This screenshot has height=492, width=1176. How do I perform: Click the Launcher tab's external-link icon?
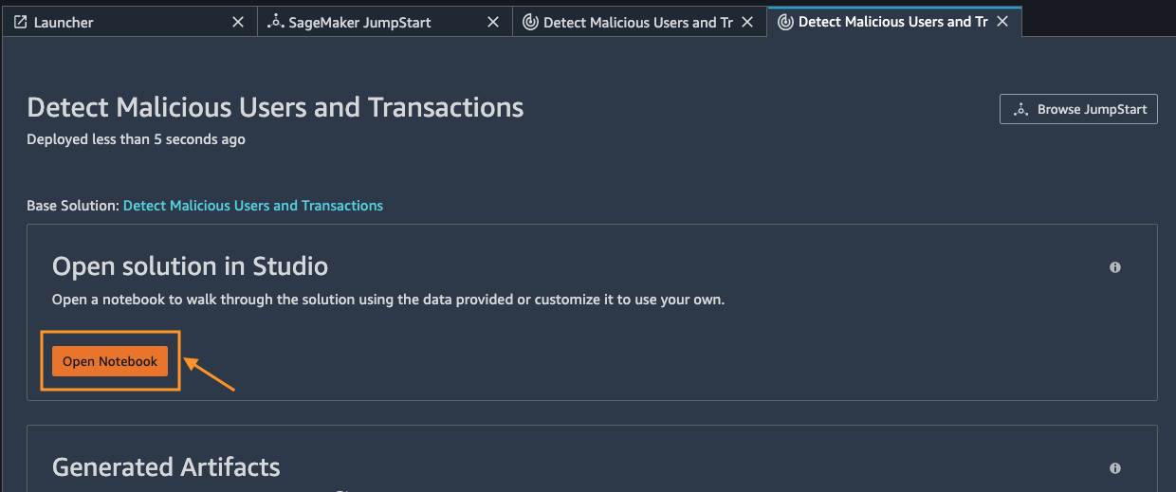[x=21, y=22]
